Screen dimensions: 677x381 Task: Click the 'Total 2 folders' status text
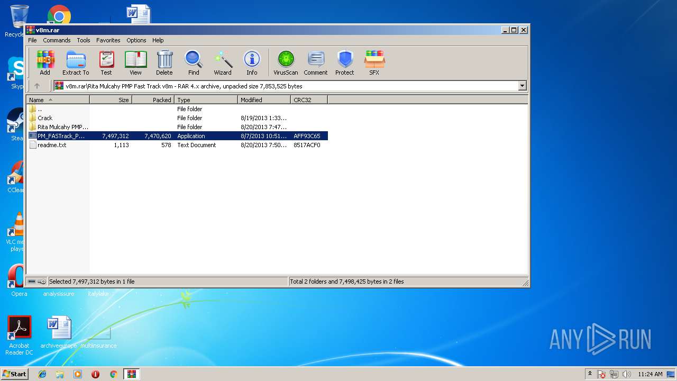point(347,282)
